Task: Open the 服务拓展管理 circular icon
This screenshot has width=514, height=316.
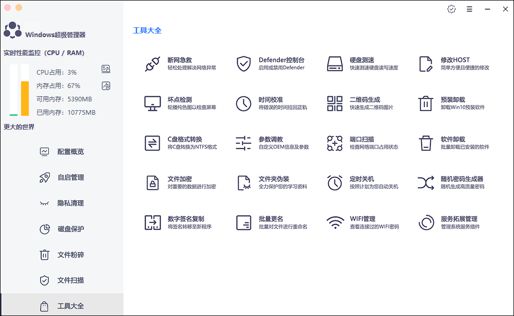Action: 426,222
